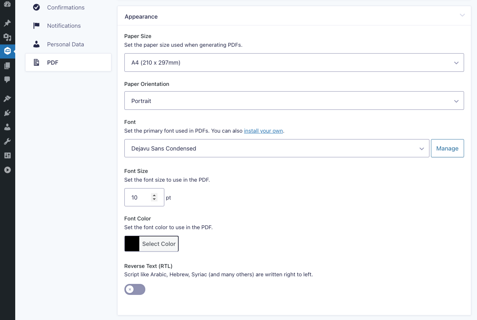Collapse the Appearance section chevron

(x=462, y=16)
